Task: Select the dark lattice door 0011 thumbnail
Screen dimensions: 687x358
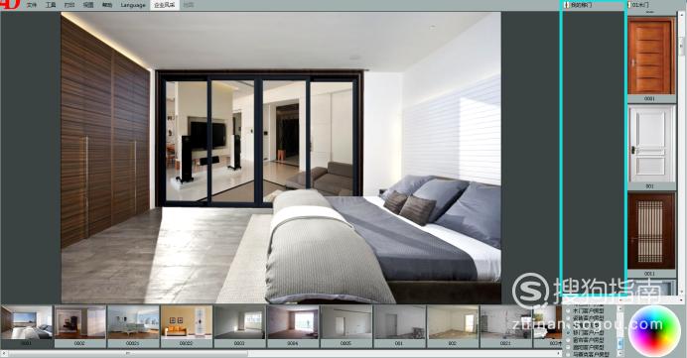Action: pyautogui.click(x=651, y=231)
